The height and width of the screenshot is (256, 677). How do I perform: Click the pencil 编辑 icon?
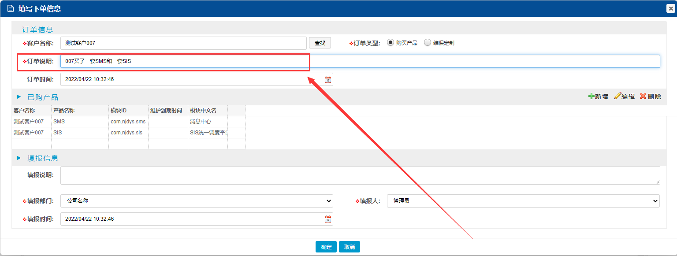pos(617,96)
